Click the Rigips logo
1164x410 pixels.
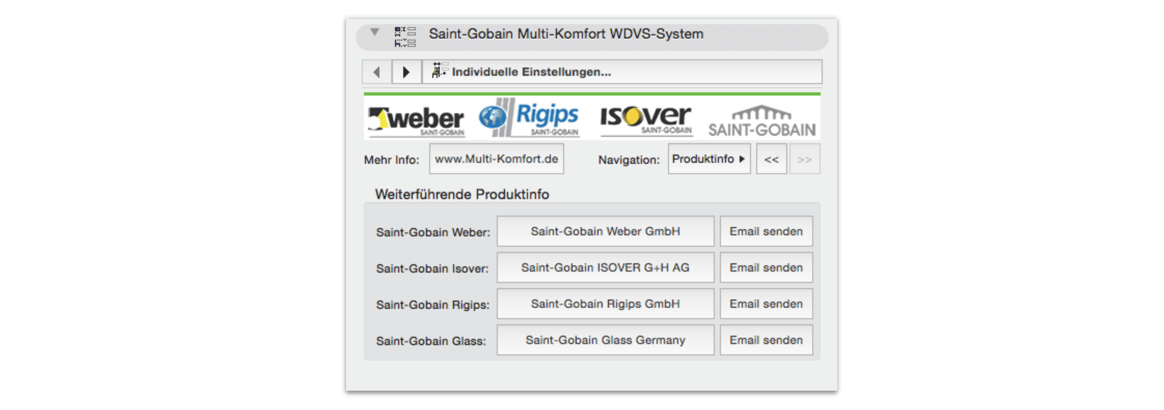pyautogui.click(x=529, y=118)
